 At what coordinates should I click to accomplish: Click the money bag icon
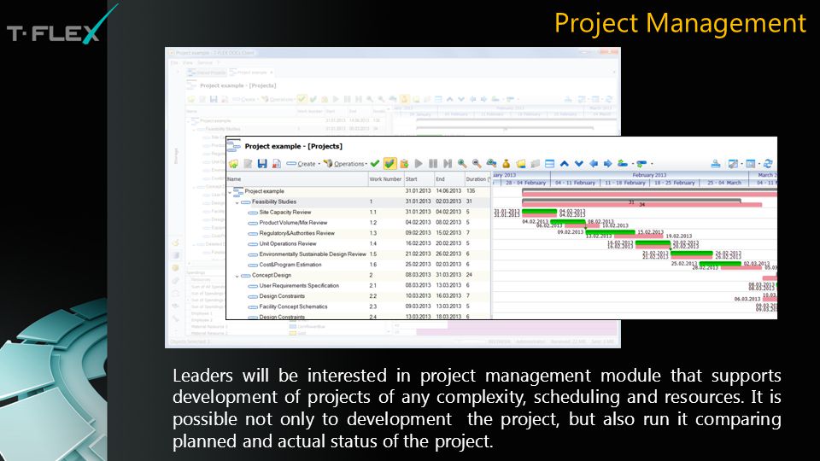(506, 164)
